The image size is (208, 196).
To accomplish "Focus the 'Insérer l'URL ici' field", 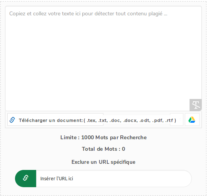I will [x=114, y=178].
